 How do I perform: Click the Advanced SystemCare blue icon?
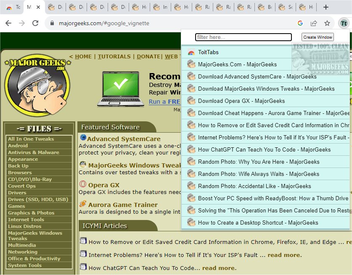pos(83,138)
